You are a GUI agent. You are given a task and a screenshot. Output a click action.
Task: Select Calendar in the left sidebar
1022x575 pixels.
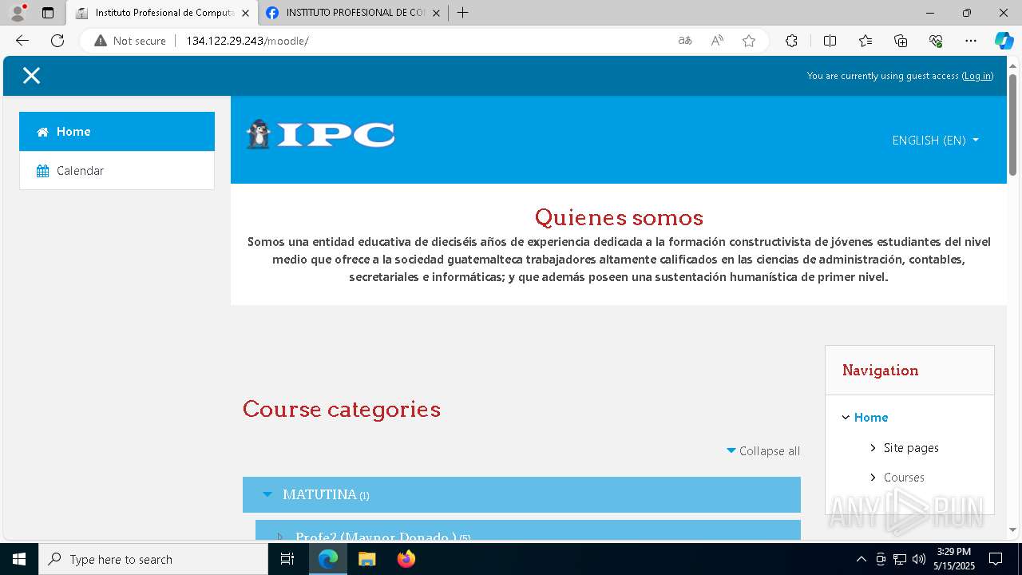click(x=117, y=171)
